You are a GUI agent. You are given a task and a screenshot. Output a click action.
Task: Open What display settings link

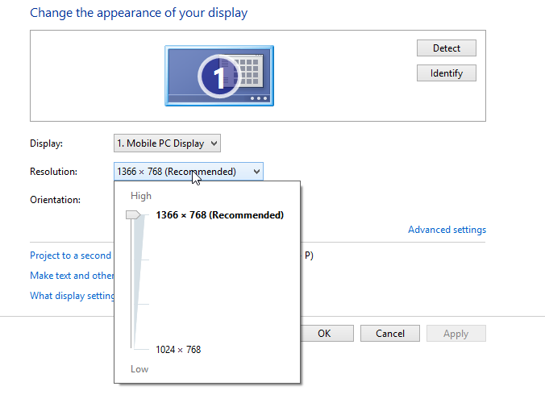pyautogui.click(x=72, y=296)
